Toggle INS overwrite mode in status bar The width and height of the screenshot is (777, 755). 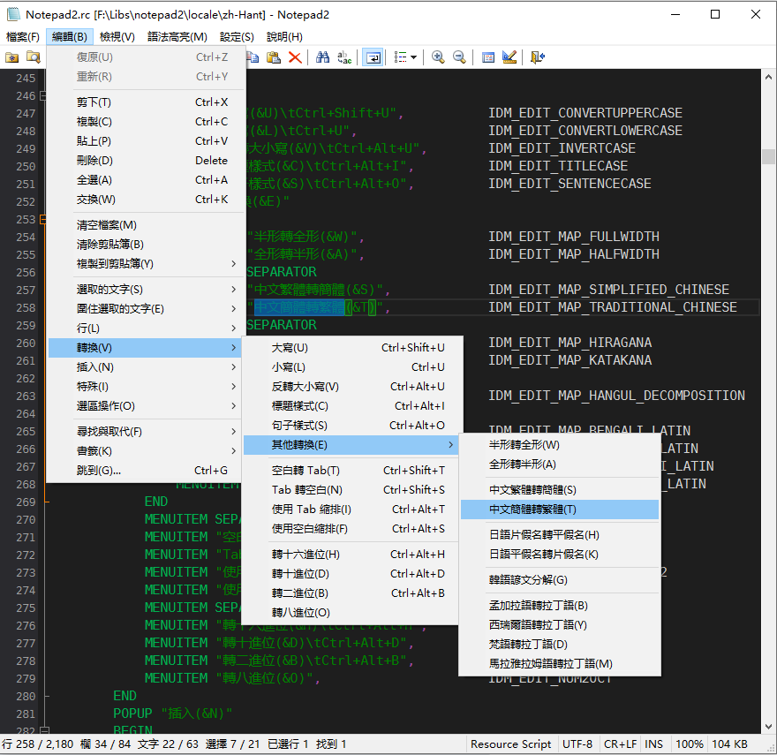pos(653,744)
